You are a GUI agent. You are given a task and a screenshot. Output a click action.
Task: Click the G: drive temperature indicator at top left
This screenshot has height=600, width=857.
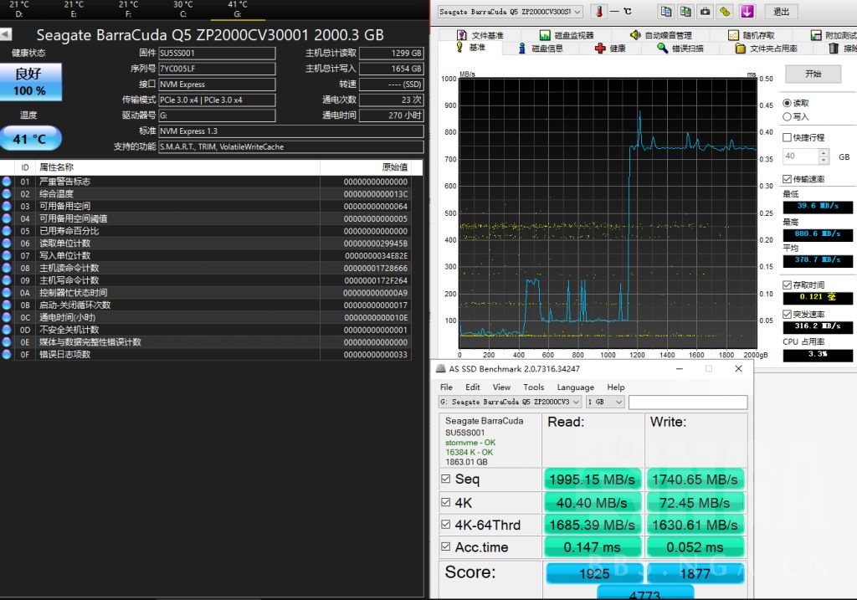point(238,7)
